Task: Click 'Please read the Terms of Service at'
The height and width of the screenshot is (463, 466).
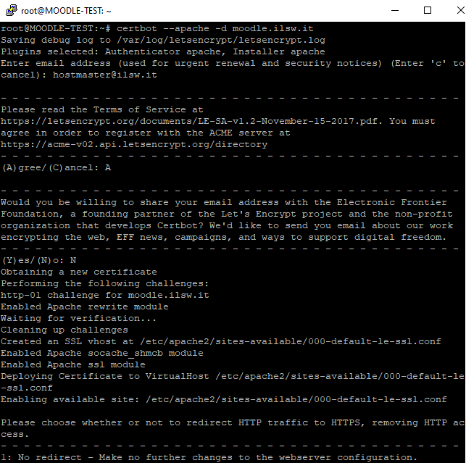Action: pyautogui.click(x=102, y=109)
